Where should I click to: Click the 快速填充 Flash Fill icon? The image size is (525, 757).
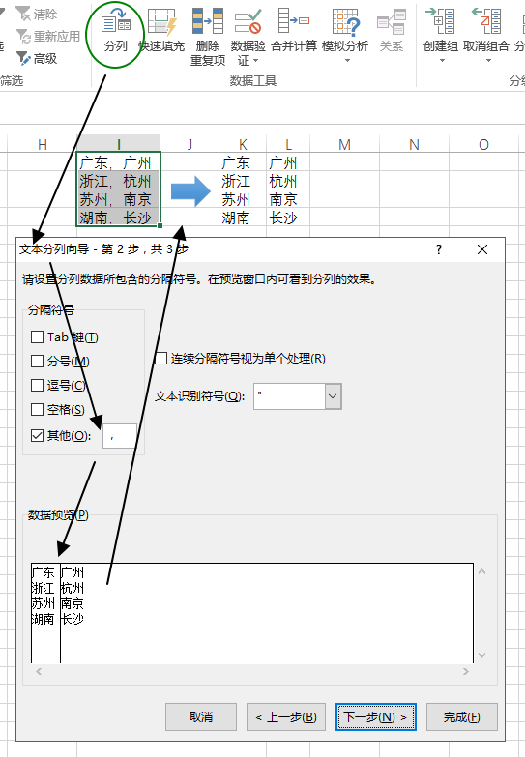[x=162, y=21]
